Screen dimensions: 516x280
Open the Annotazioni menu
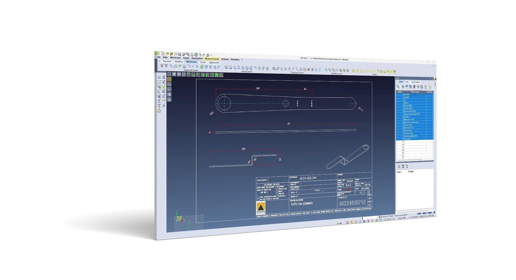click(x=197, y=58)
